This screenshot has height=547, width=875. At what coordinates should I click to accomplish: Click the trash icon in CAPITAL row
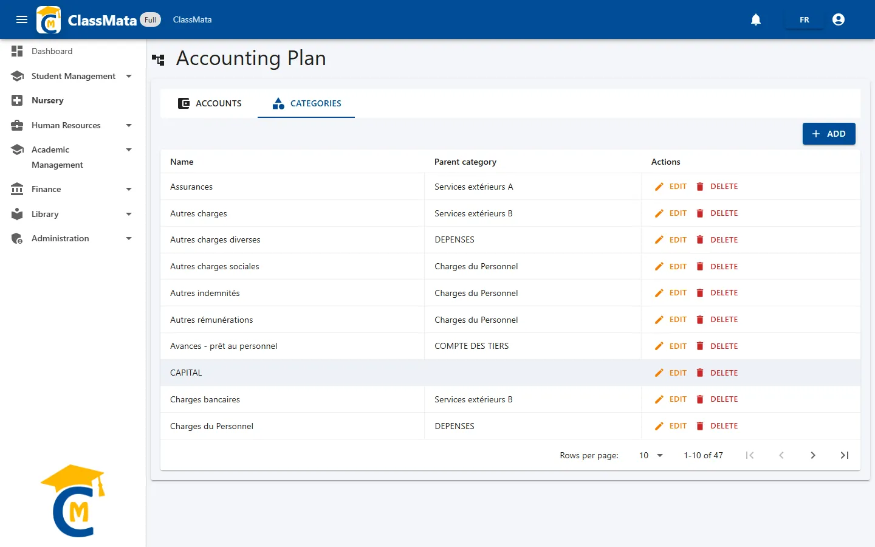tap(700, 373)
